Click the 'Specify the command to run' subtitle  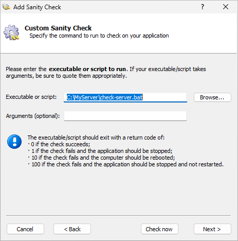coord(99,36)
